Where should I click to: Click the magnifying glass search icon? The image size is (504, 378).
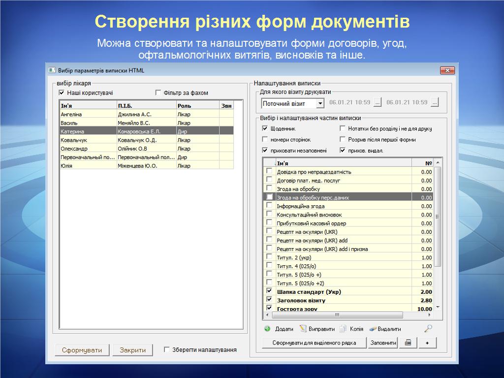(x=428, y=329)
